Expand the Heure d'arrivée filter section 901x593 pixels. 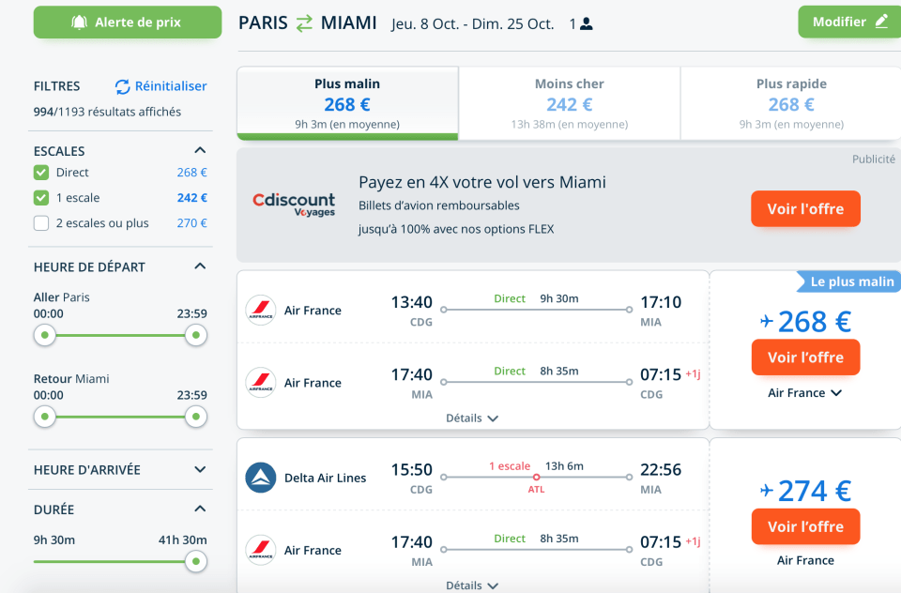[200, 469]
